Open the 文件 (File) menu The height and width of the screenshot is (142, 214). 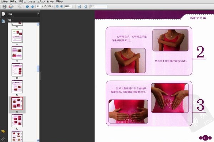pyautogui.click(x=4, y=1)
